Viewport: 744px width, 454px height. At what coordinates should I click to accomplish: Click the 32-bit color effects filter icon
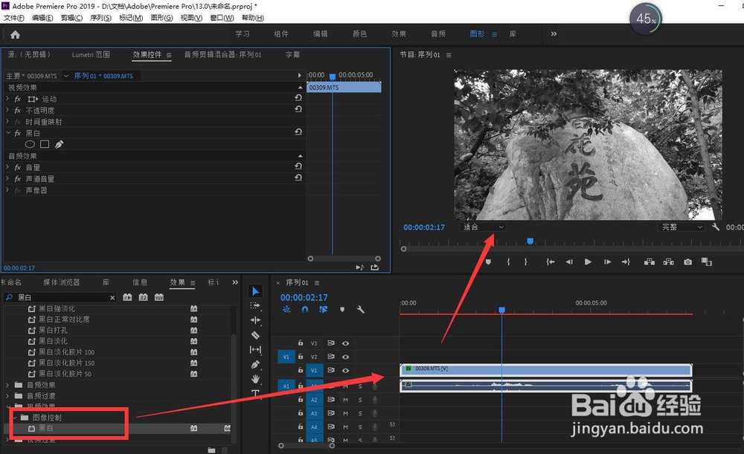(x=144, y=297)
